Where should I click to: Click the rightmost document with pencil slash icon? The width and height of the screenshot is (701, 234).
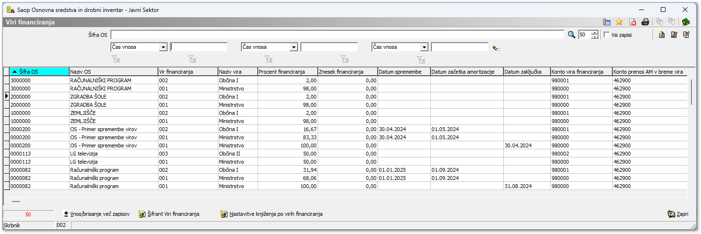pyautogui.click(x=686, y=34)
